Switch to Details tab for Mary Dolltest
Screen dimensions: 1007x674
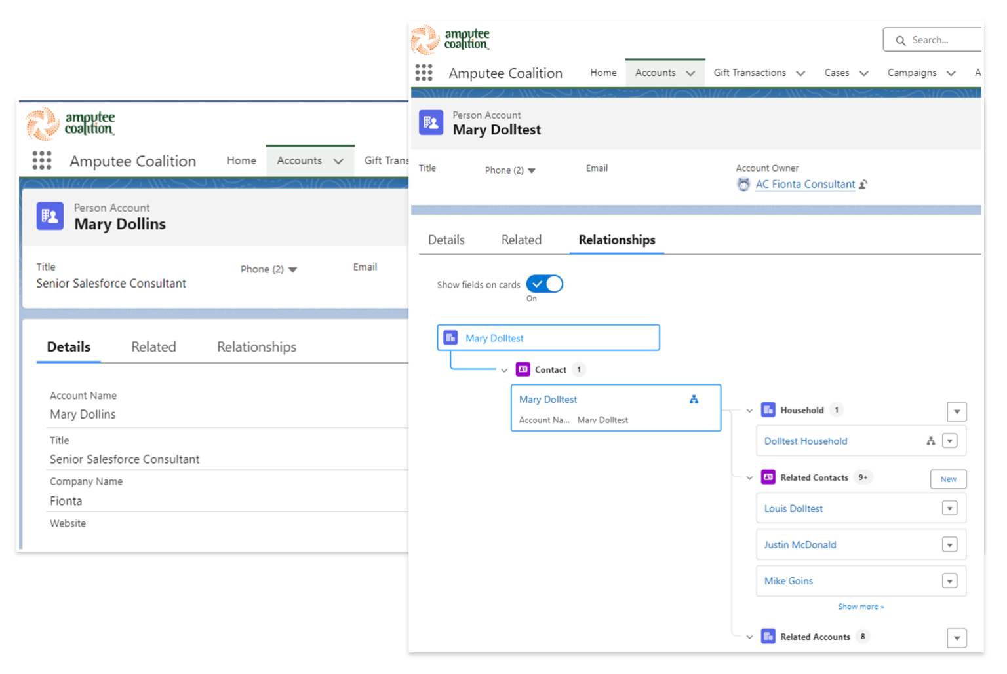[446, 240]
